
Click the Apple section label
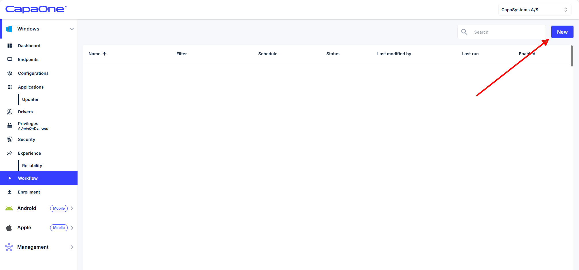click(24, 228)
